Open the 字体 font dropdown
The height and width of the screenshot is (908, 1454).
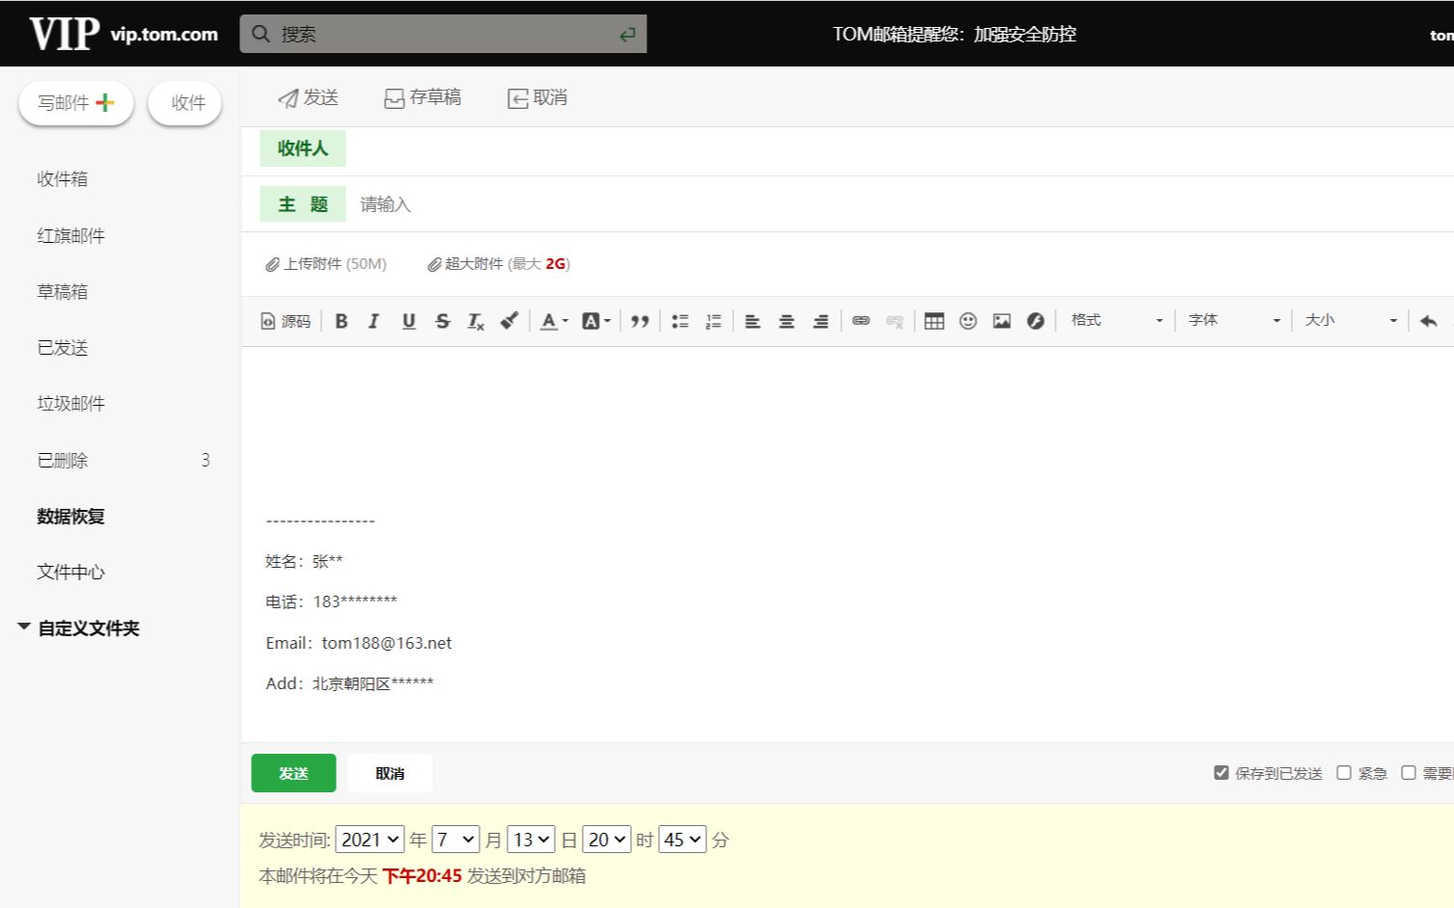[x=1234, y=320]
